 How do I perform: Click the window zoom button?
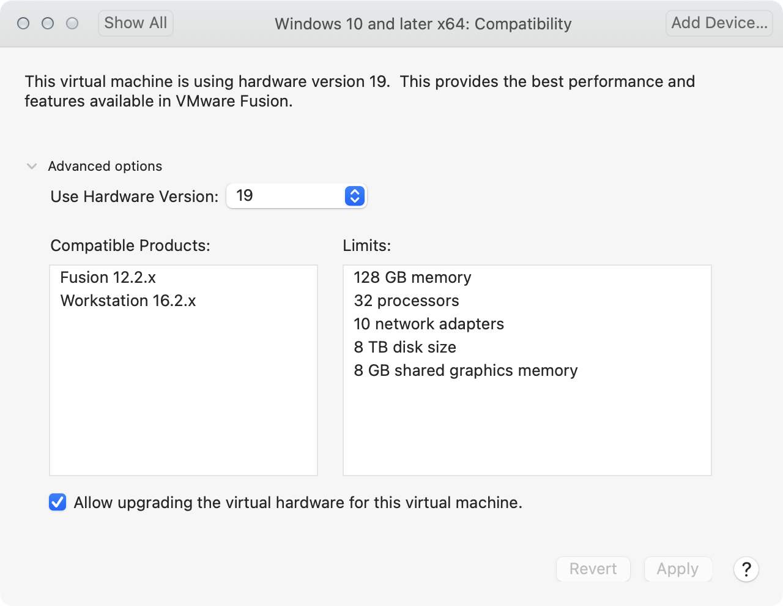coord(72,23)
